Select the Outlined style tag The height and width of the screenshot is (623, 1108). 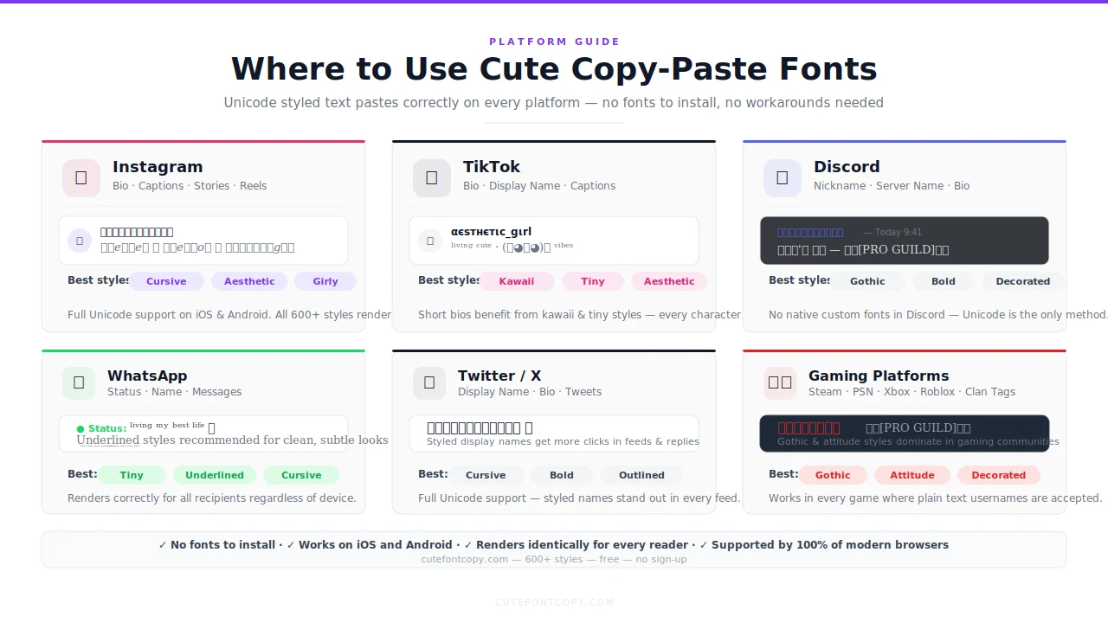pyautogui.click(x=641, y=475)
